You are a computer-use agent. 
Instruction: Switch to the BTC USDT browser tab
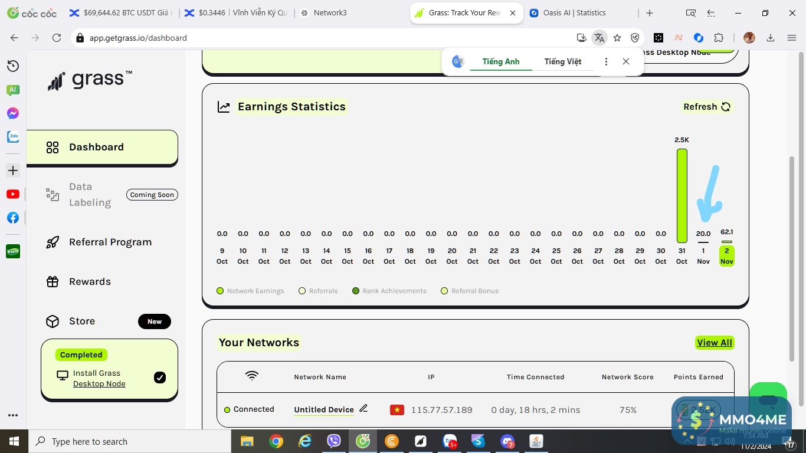(120, 13)
